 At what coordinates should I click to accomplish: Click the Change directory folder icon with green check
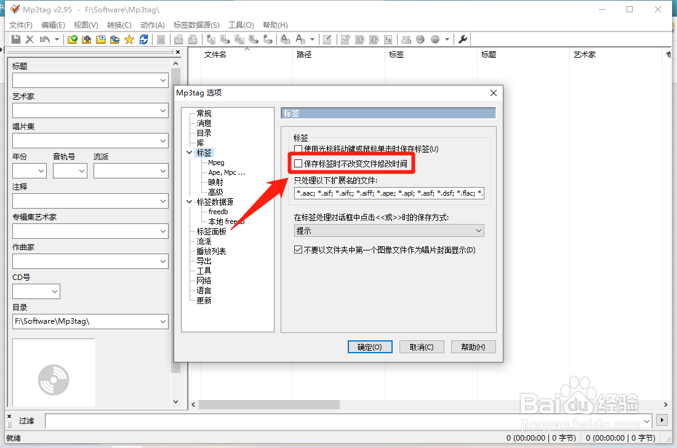[x=73, y=39]
